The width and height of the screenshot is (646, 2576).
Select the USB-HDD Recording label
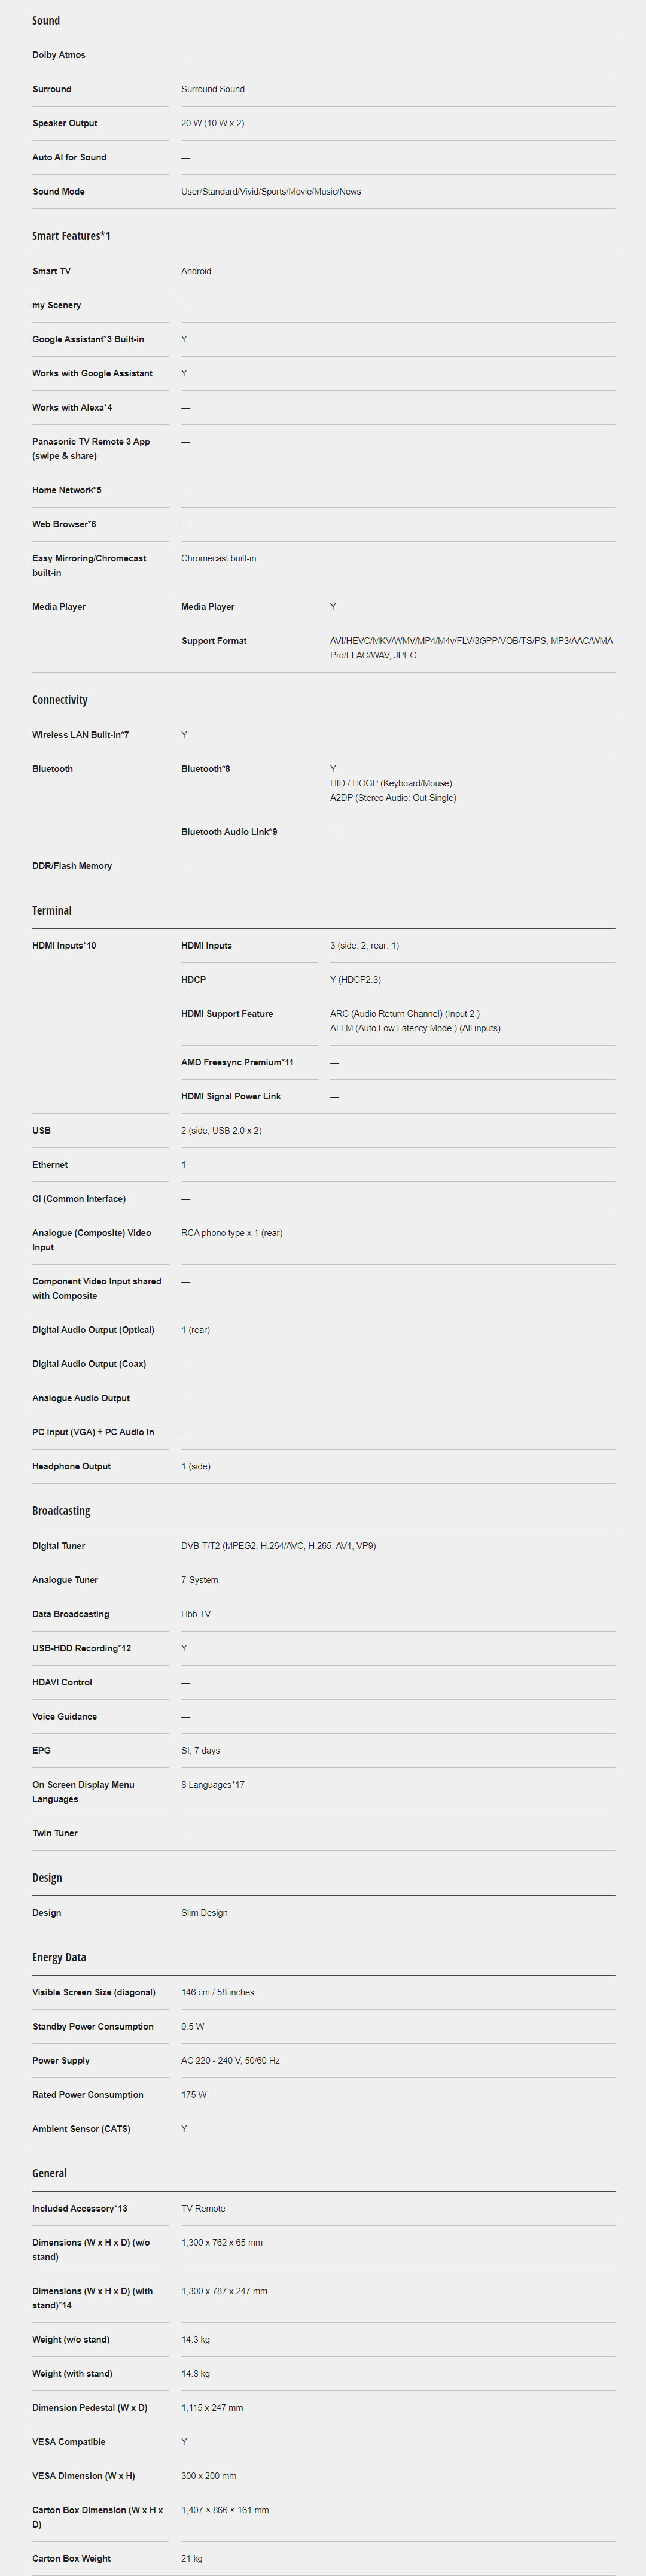(x=81, y=1648)
